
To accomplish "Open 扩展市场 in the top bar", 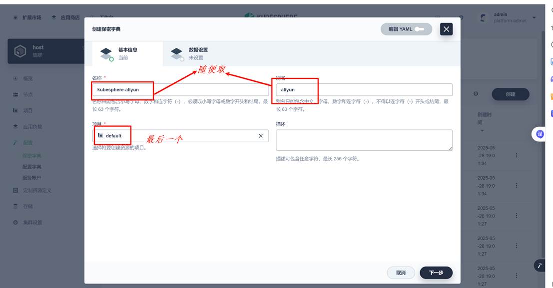I will click(27, 17).
